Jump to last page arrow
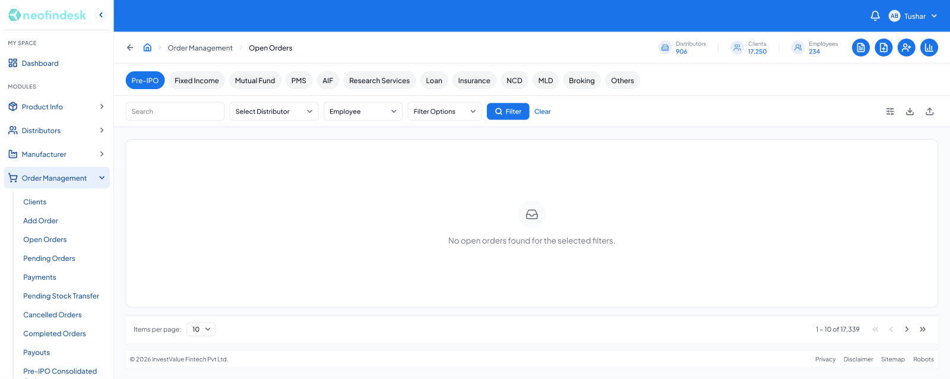This screenshot has height=379, width=950. pos(923,329)
